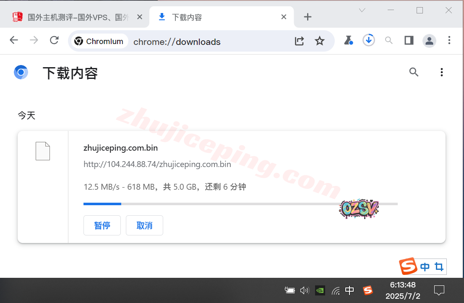Image resolution: width=464 pixels, height=303 pixels.
Task: Expand tab search chevron in title bar
Action: [x=362, y=10]
